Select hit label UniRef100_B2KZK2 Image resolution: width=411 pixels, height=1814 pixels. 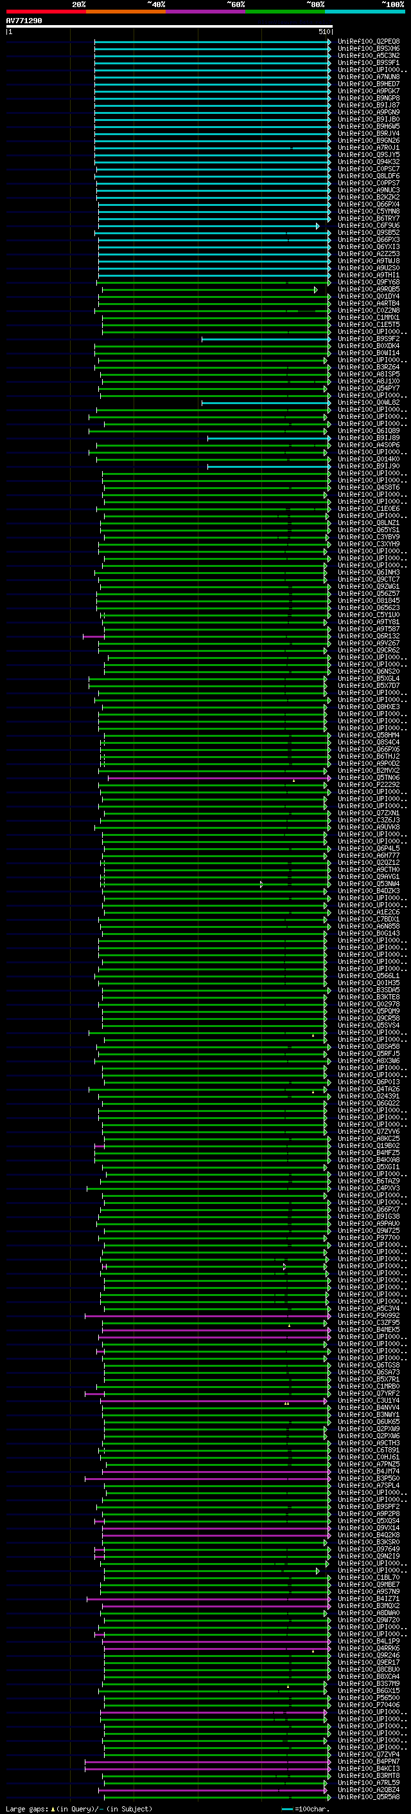[x=369, y=197]
